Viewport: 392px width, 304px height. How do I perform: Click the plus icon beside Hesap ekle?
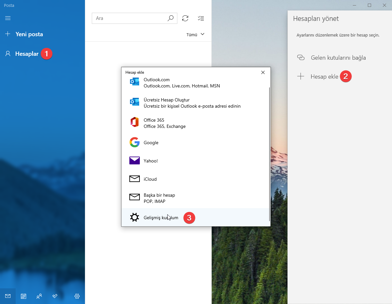[301, 77]
